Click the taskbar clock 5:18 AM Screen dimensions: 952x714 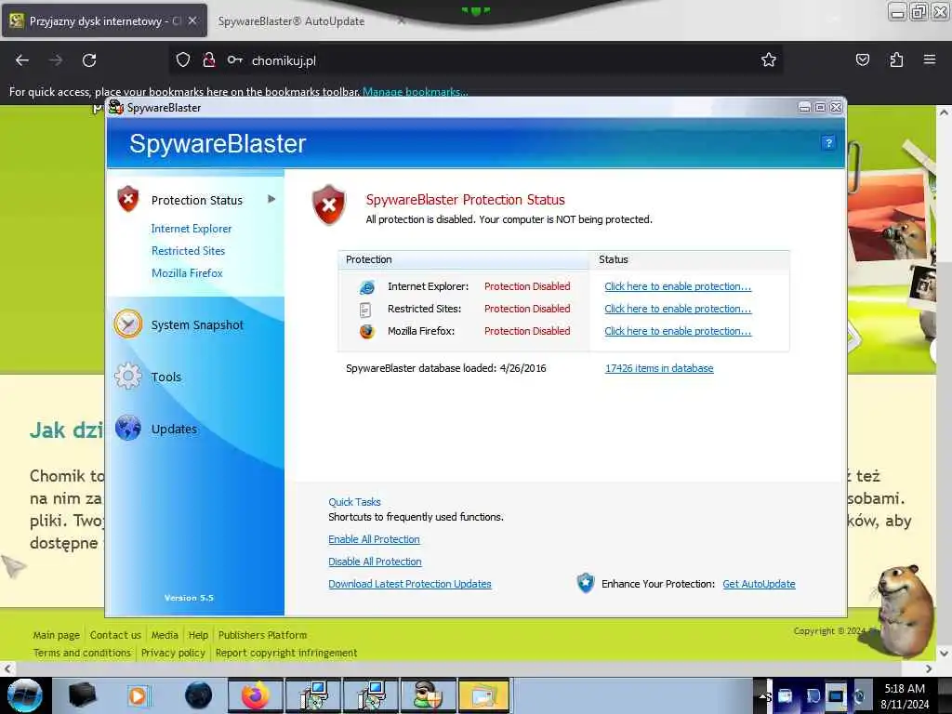pyautogui.click(x=905, y=689)
